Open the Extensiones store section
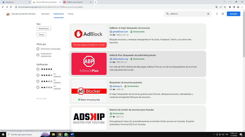 59,14
